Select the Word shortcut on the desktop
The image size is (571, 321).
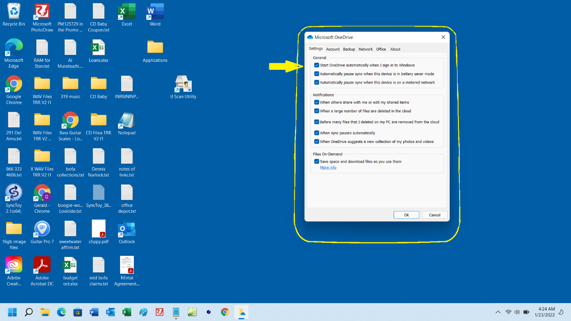pyautogui.click(x=155, y=15)
